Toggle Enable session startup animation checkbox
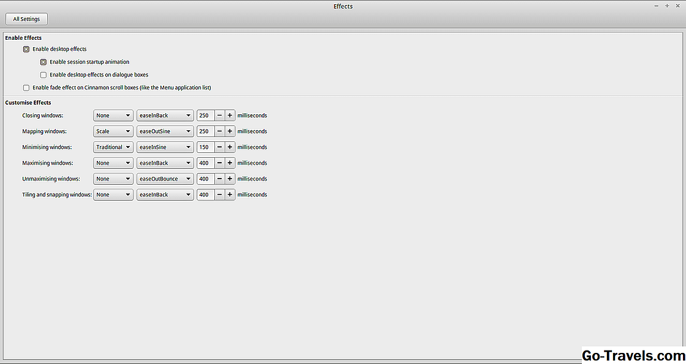The height and width of the screenshot is (364, 686). [x=43, y=62]
